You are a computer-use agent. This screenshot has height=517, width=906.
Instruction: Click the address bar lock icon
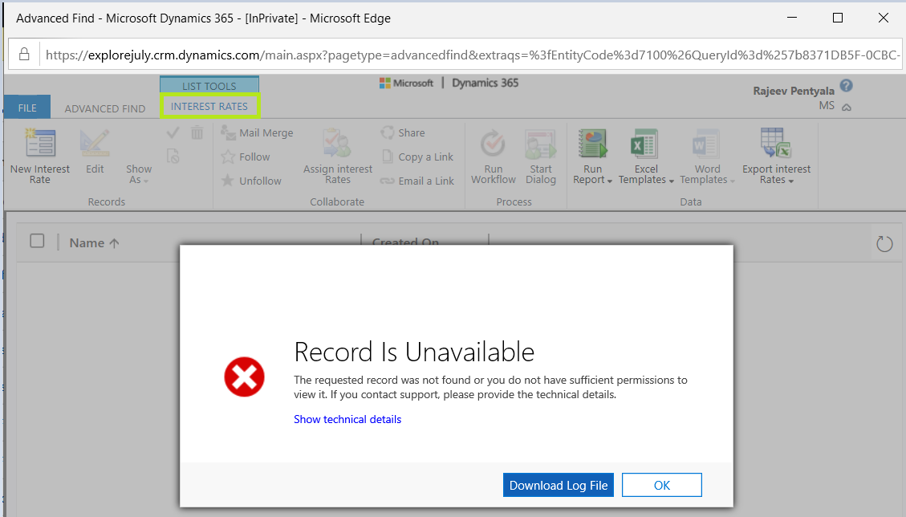click(x=24, y=55)
